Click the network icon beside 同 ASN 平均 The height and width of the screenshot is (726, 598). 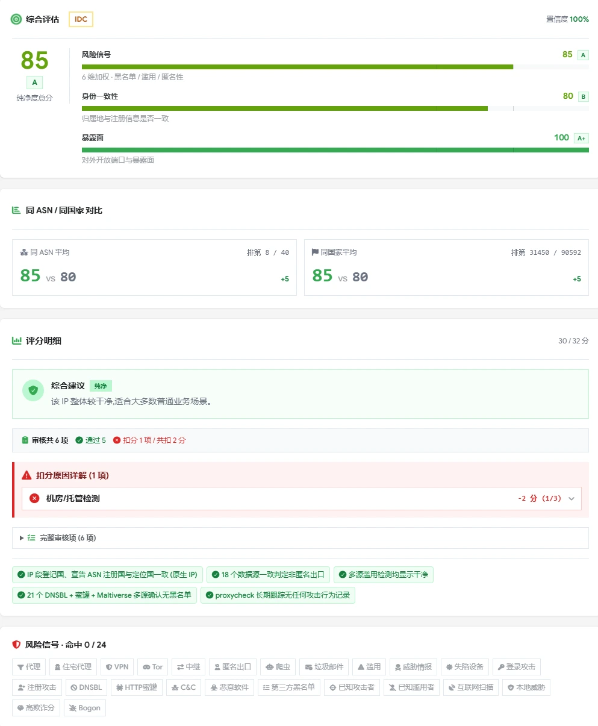point(24,252)
